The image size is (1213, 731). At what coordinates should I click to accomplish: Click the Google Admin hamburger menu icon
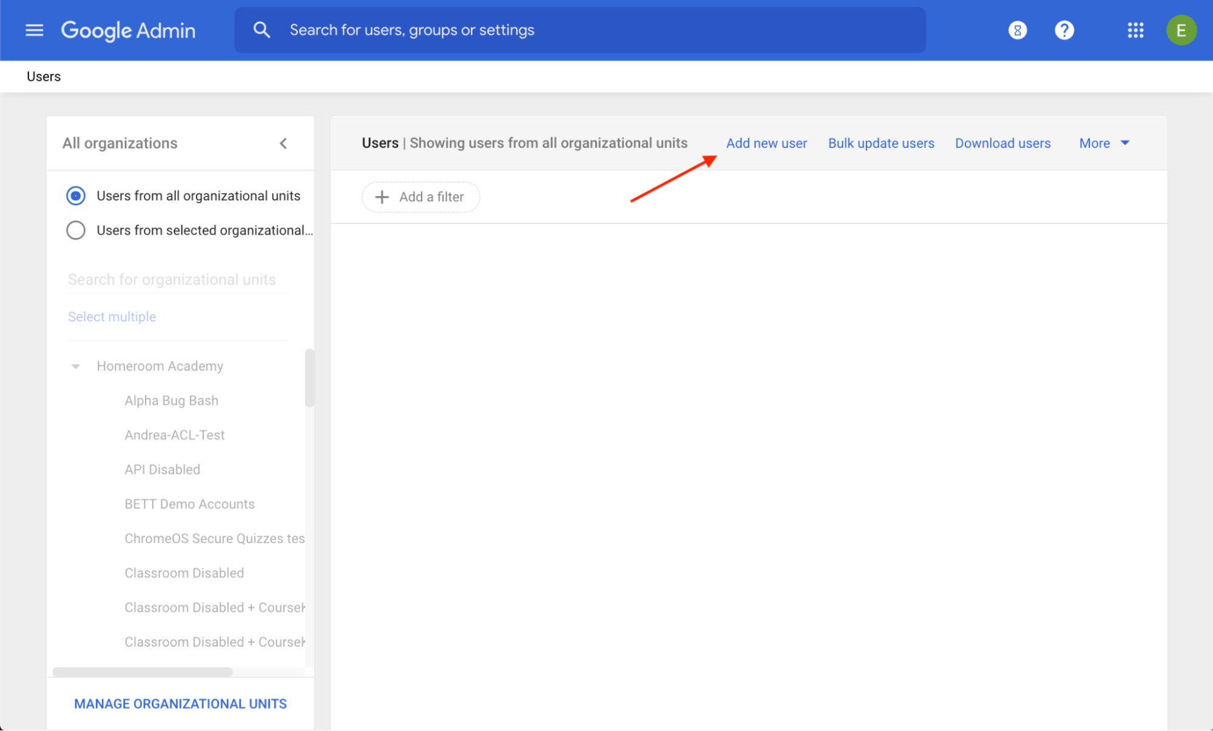(x=34, y=30)
